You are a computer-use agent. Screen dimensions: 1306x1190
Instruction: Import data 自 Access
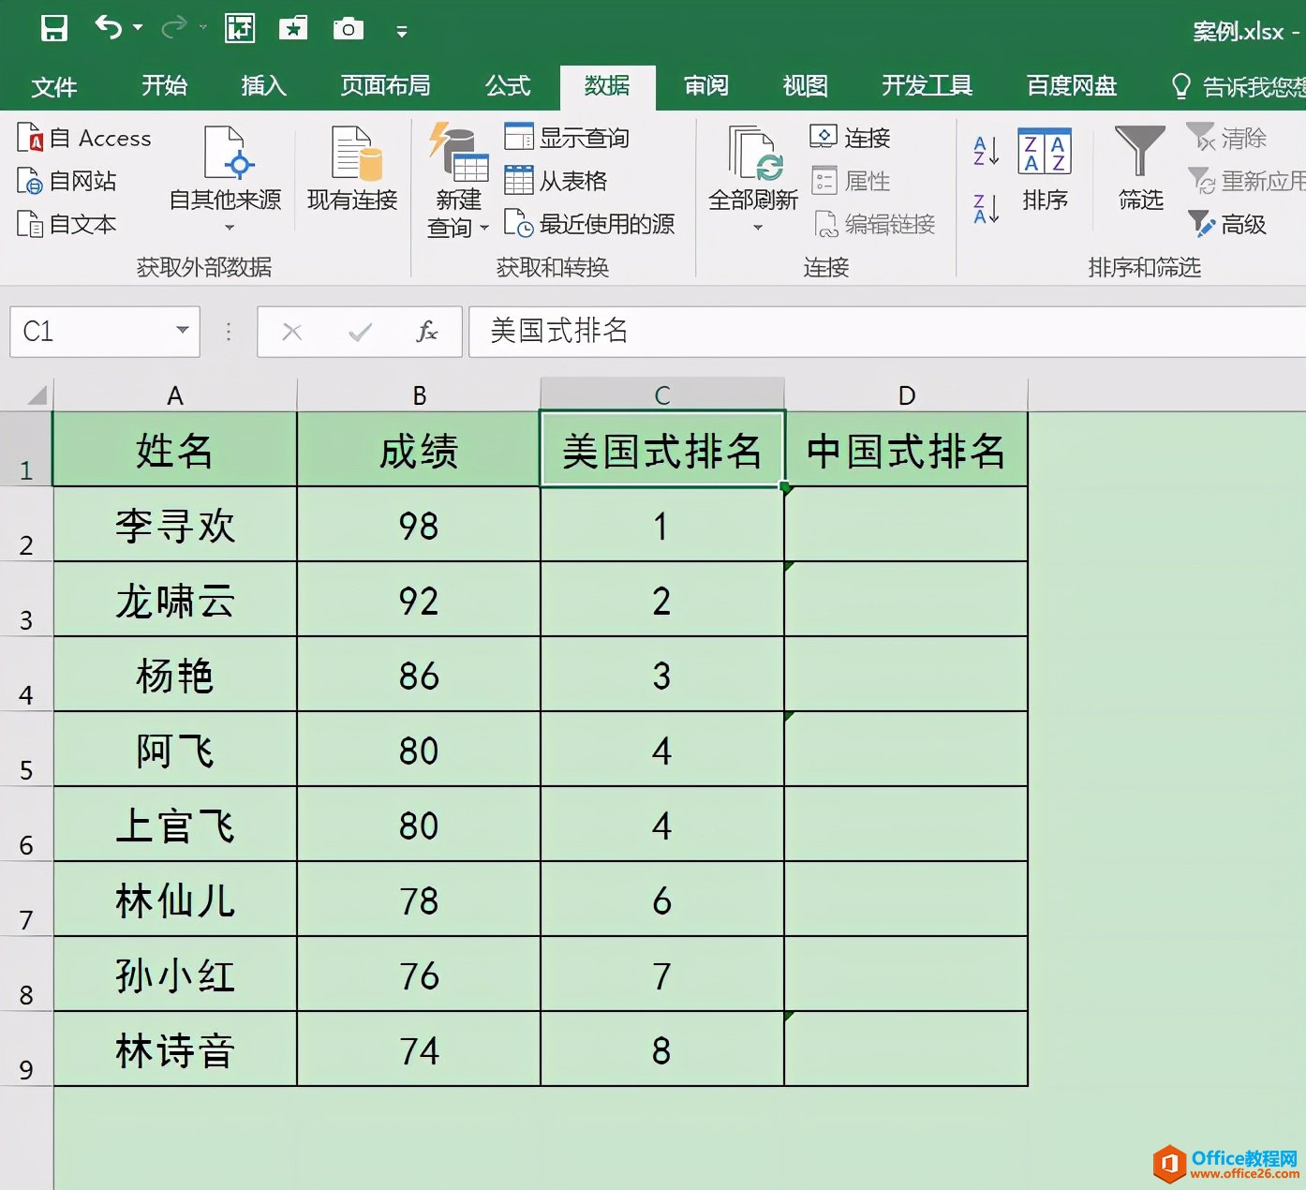(x=84, y=138)
